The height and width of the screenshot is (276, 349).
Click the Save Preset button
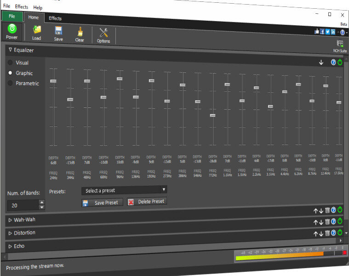(x=102, y=202)
